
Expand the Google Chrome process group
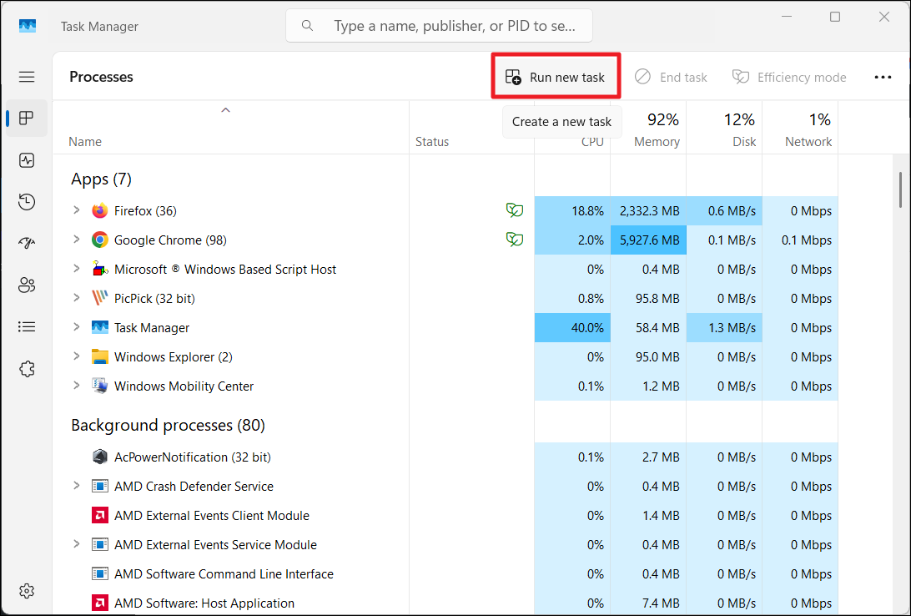[77, 240]
